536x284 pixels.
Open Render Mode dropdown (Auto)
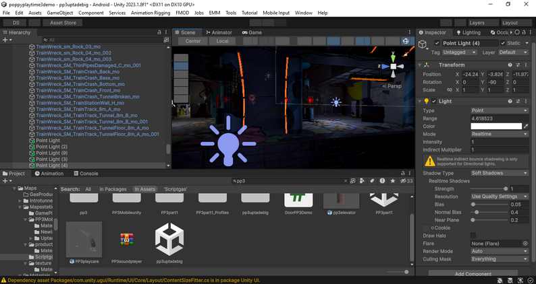point(500,251)
